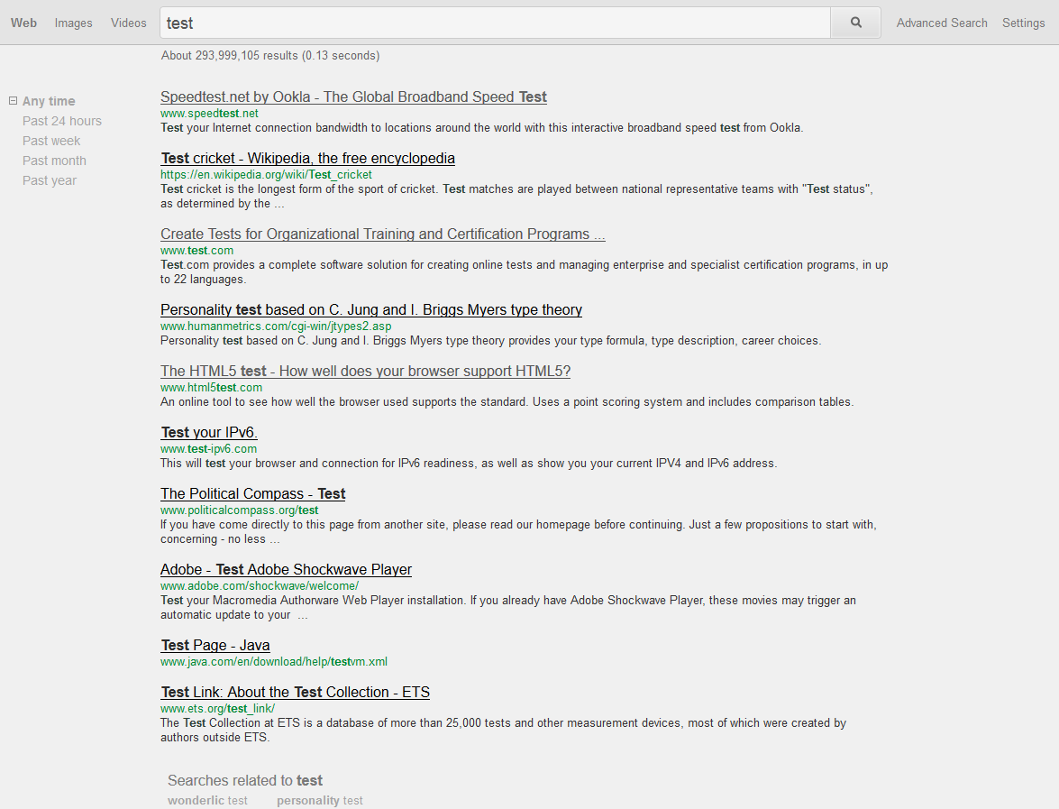Open the Test cricket Wikipedia result
Screen dimensions: 1059x809
click(x=307, y=158)
